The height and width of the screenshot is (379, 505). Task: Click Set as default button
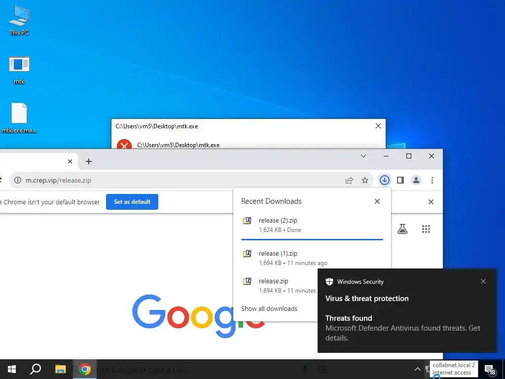(x=132, y=202)
